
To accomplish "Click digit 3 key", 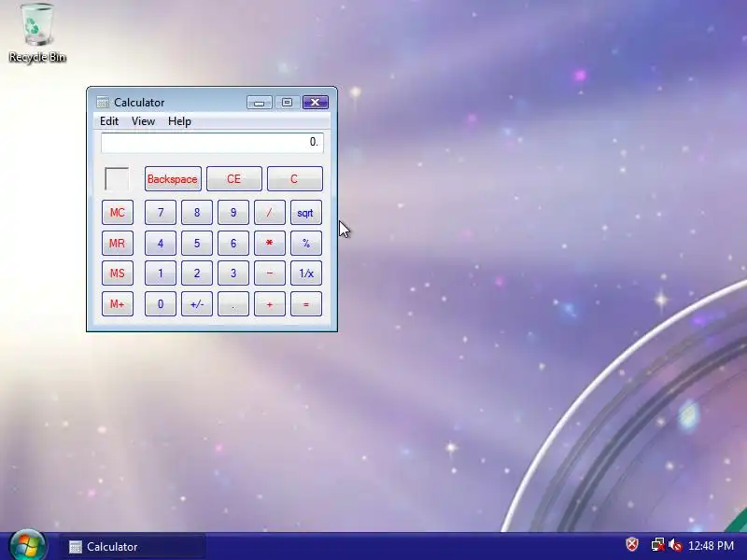I will pyautogui.click(x=233, y=273).
